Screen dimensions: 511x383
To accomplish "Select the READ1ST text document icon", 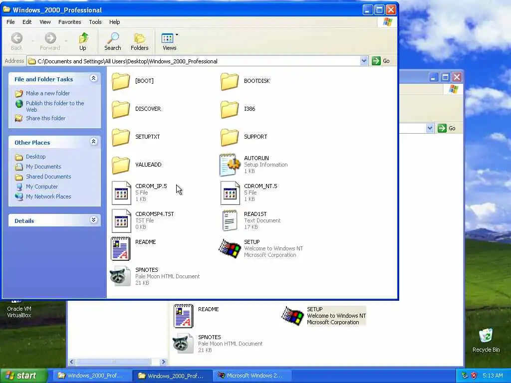I will tap(230, 220).
